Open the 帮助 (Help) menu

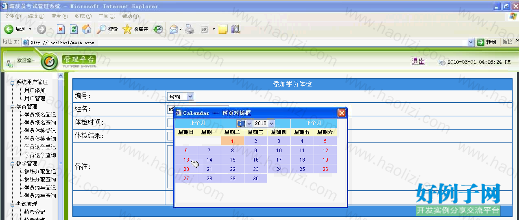point(130,16)
